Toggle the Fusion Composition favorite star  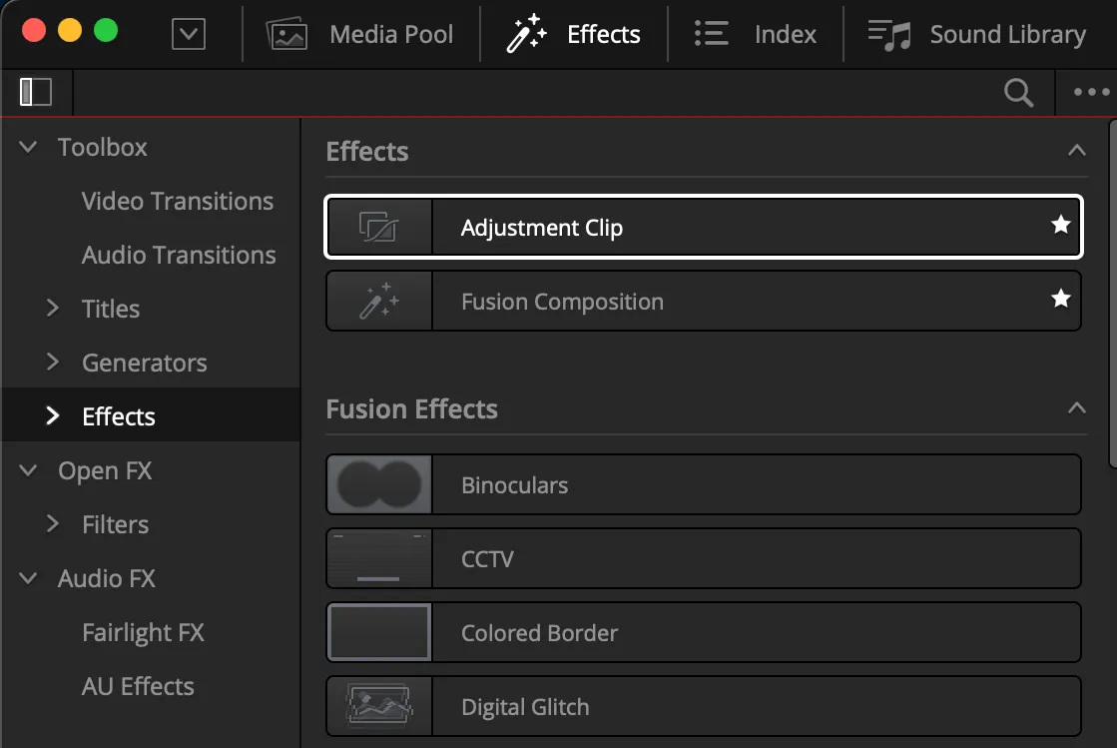click(1060, 300)
